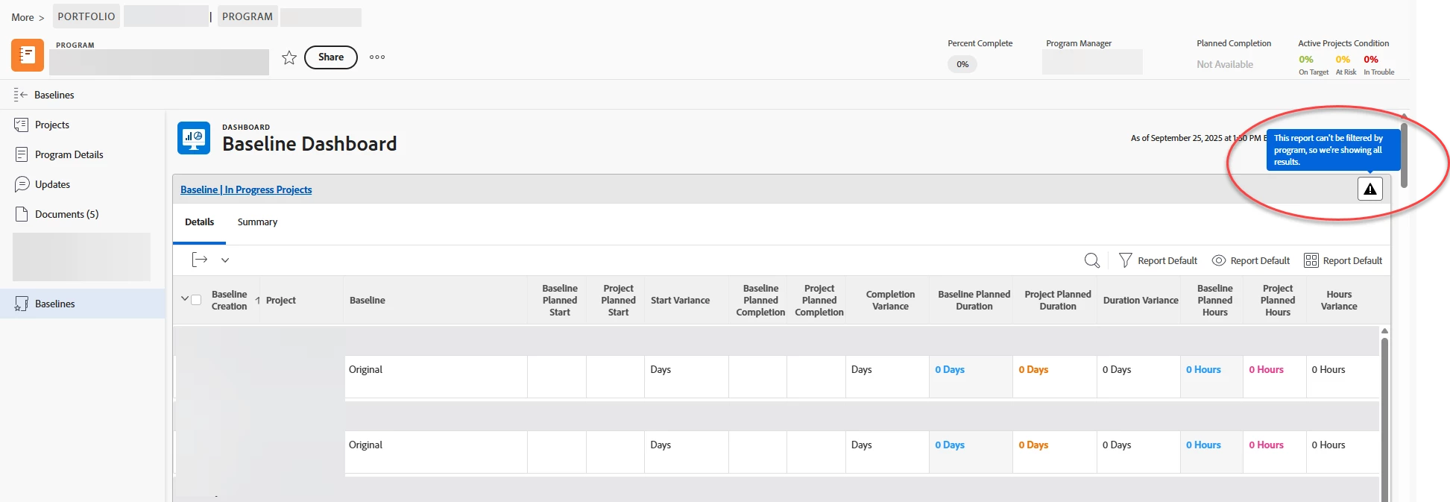
Task: Collapse all groupings with the header chevron
Action: point(185,299)
